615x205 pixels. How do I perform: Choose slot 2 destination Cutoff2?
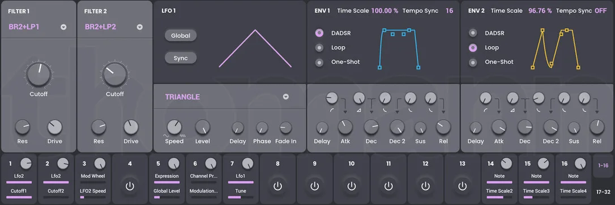pyautogui.click(x=55, y=191)
